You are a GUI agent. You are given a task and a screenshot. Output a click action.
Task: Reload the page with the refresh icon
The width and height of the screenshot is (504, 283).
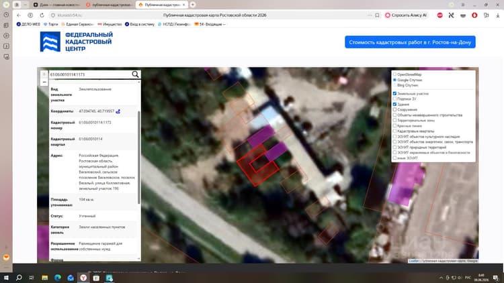tap(42, 15)
